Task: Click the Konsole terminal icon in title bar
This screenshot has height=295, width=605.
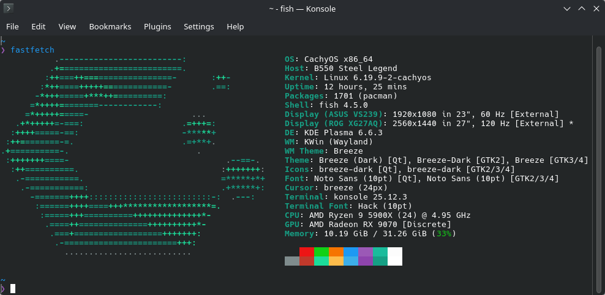Action: [x=9, y=9]
